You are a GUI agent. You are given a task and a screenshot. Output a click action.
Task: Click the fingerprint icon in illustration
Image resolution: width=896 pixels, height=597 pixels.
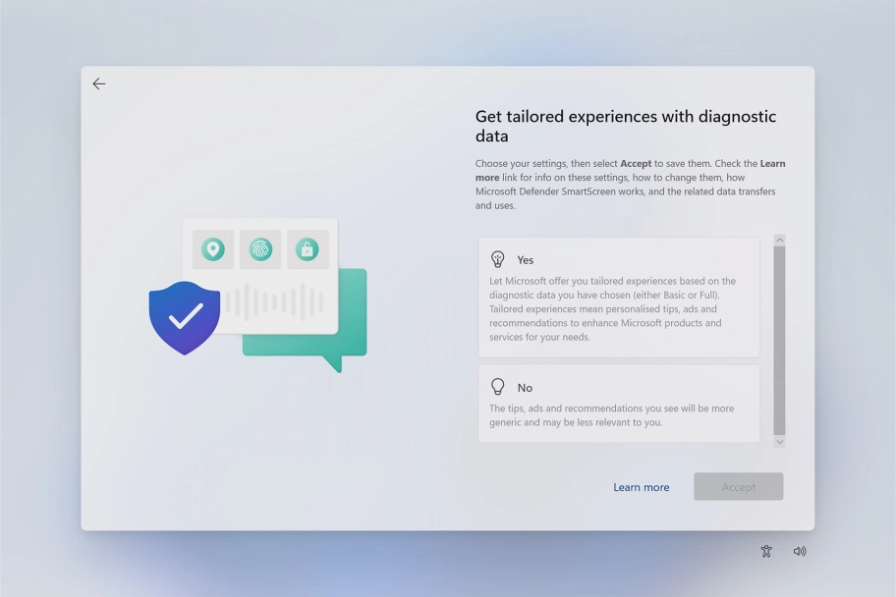click(x=260, y=249)
